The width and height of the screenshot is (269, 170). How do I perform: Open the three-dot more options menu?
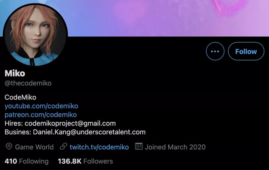tap(215, 51)
